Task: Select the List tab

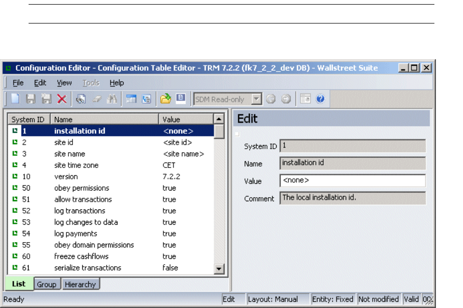Action: click(x=19, y=284)
